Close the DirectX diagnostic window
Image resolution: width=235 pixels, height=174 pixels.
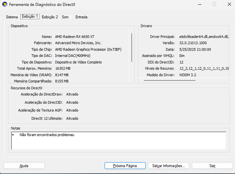point(229,4)
